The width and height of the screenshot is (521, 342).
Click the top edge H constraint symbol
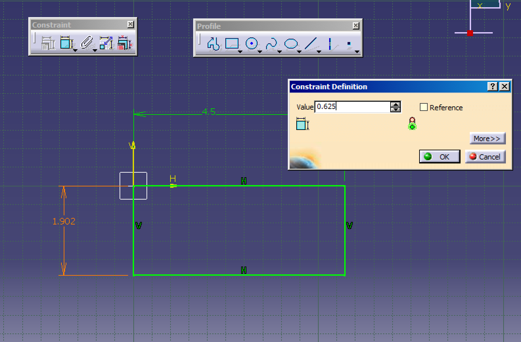(243, 181)
